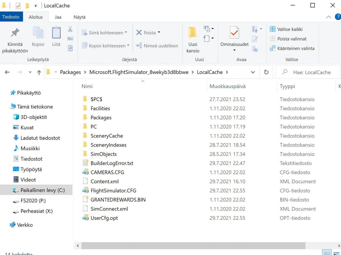Click Poista valinnat to deselect
This screenshot has width=341, height=255.
(288, 39)
